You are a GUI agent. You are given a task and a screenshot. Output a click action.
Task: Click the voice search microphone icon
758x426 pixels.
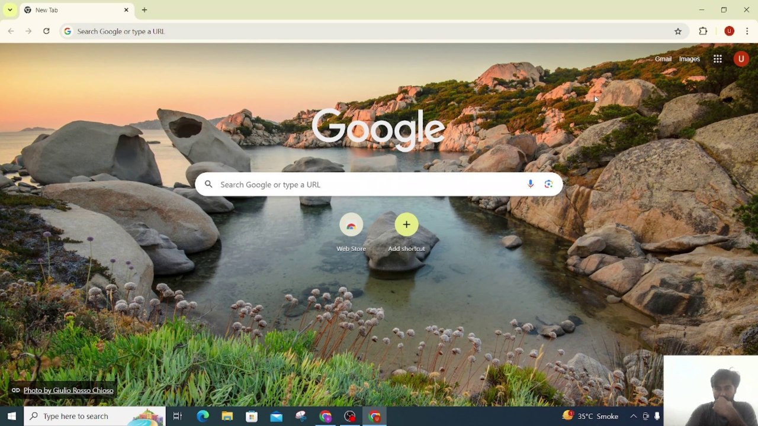[531, 185]
